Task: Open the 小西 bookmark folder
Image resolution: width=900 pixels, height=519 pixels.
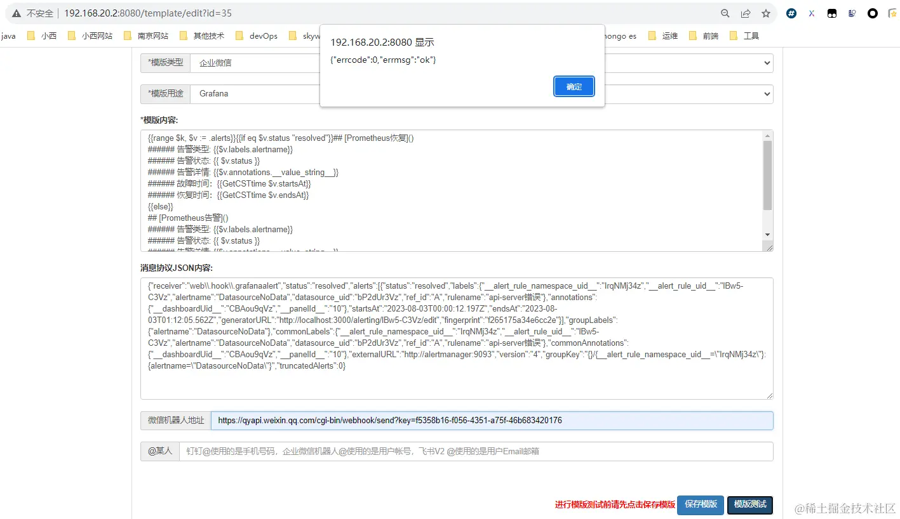Action: point(42,36)
